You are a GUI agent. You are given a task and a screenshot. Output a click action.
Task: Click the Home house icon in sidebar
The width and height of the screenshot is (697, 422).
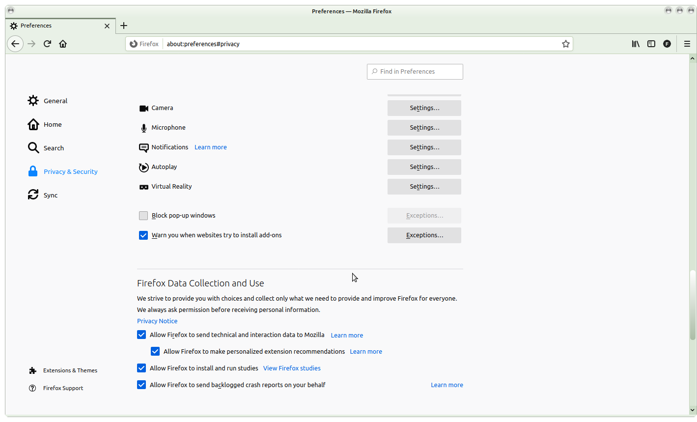pos(33,124)
